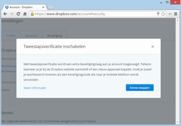Close the Account - Dropbox tab
181x126 pixels.
pos(43,7)
